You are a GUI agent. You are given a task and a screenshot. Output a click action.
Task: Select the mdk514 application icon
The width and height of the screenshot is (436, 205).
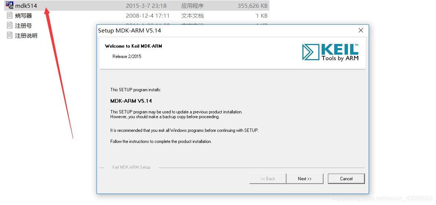[x=10, y=5]
